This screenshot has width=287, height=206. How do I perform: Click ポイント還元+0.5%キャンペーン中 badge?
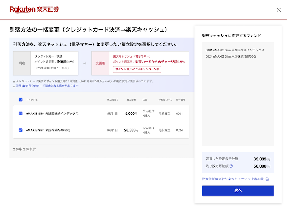pyautogui.click(x=137, y=69)
